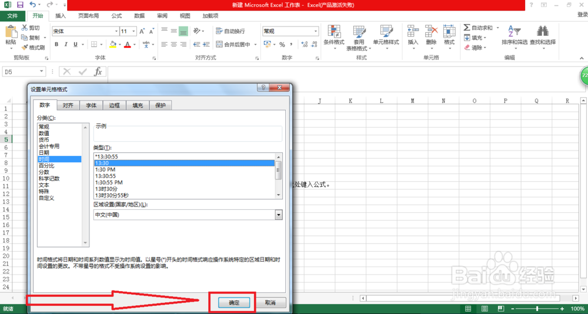The height and width of the screenshot is (314, 588).
Task: Increase font size with the large A
Action: click(x=142, y=32)
